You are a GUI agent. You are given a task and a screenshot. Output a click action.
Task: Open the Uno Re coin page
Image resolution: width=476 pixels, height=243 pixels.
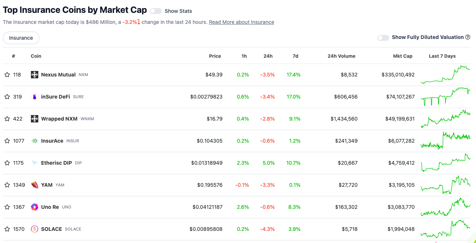(50, 207)
